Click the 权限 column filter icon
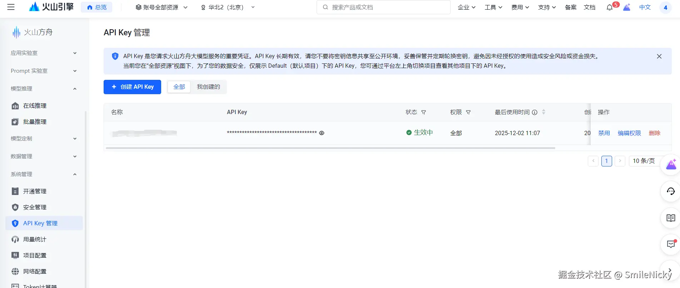The image size is (680, 288). [x=468, y=112]
